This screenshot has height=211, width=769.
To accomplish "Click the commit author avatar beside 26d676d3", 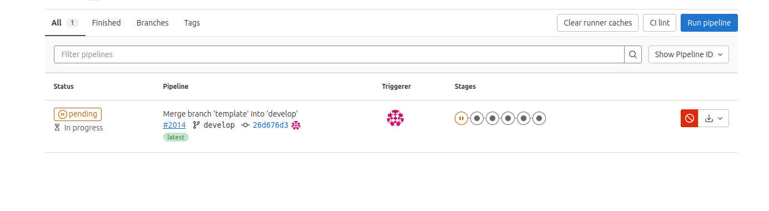I will [296, 125].
